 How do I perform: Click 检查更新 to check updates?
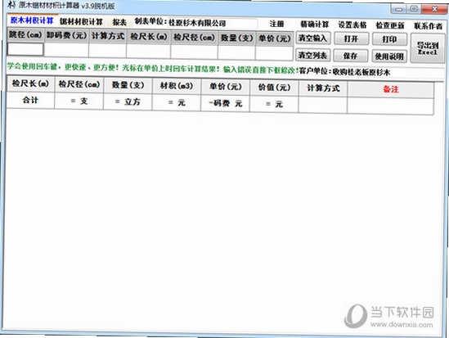point(390,25)
